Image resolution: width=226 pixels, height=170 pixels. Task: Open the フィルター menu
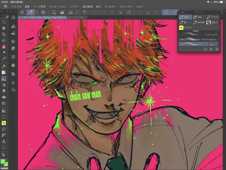point(110,7)
